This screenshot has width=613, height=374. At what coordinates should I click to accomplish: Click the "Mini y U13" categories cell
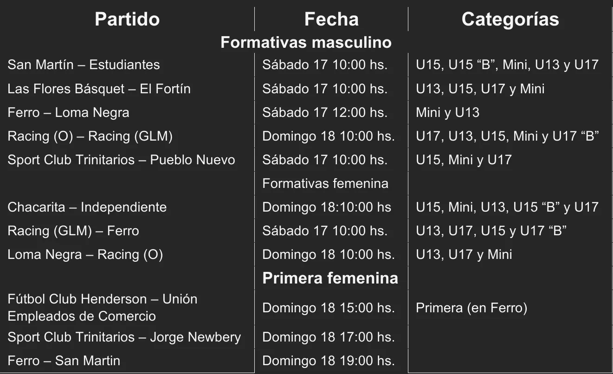tap(447, 112)
